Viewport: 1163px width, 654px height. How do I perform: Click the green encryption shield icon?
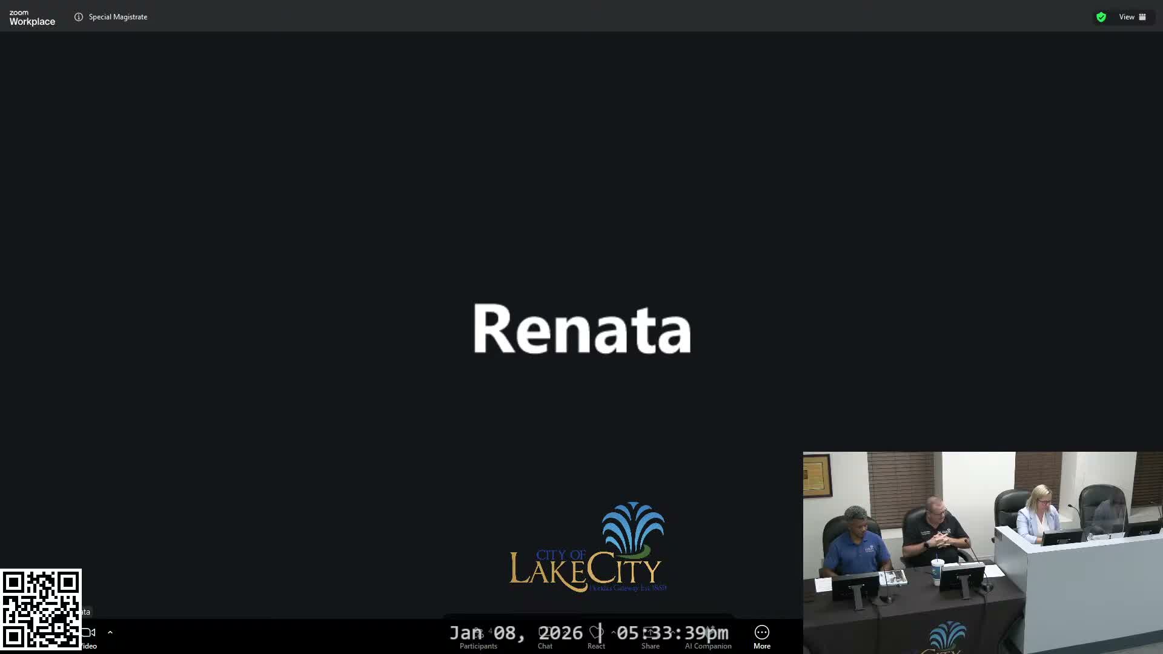(x=1101, y=17)
